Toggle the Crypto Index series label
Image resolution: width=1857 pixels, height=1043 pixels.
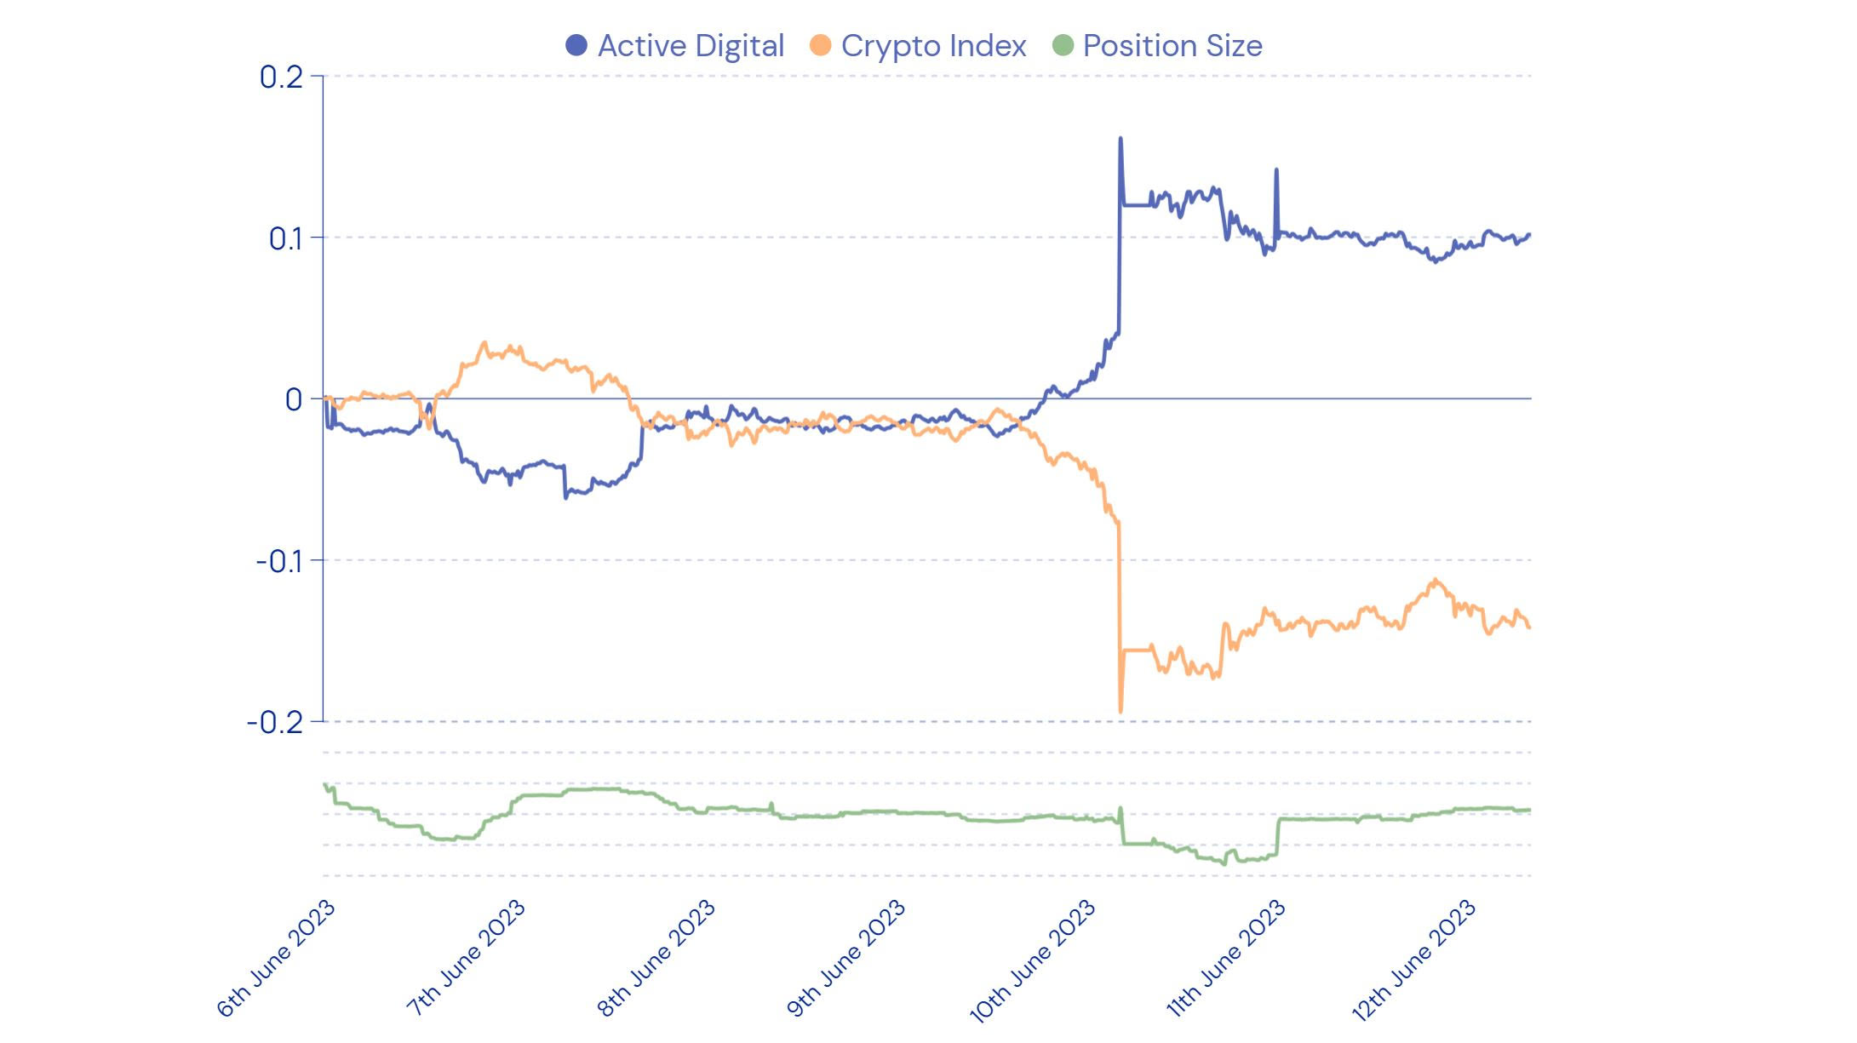pos(933,46)
